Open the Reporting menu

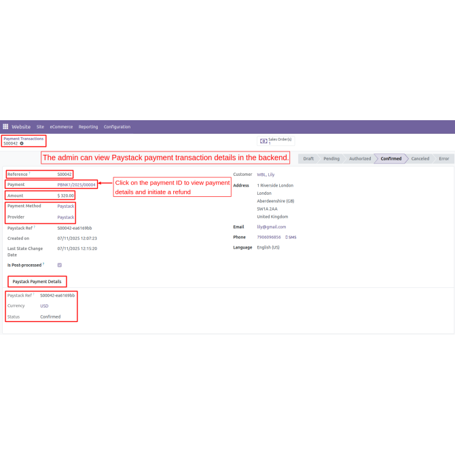tap(88, 127)
